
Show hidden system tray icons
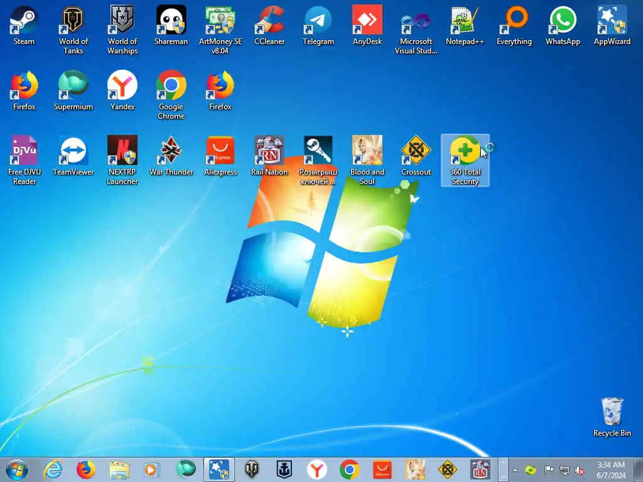(515, 470)
